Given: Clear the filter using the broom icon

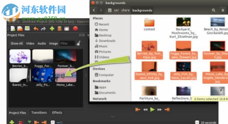Looking at the screenshot, I should coord(79,43).
